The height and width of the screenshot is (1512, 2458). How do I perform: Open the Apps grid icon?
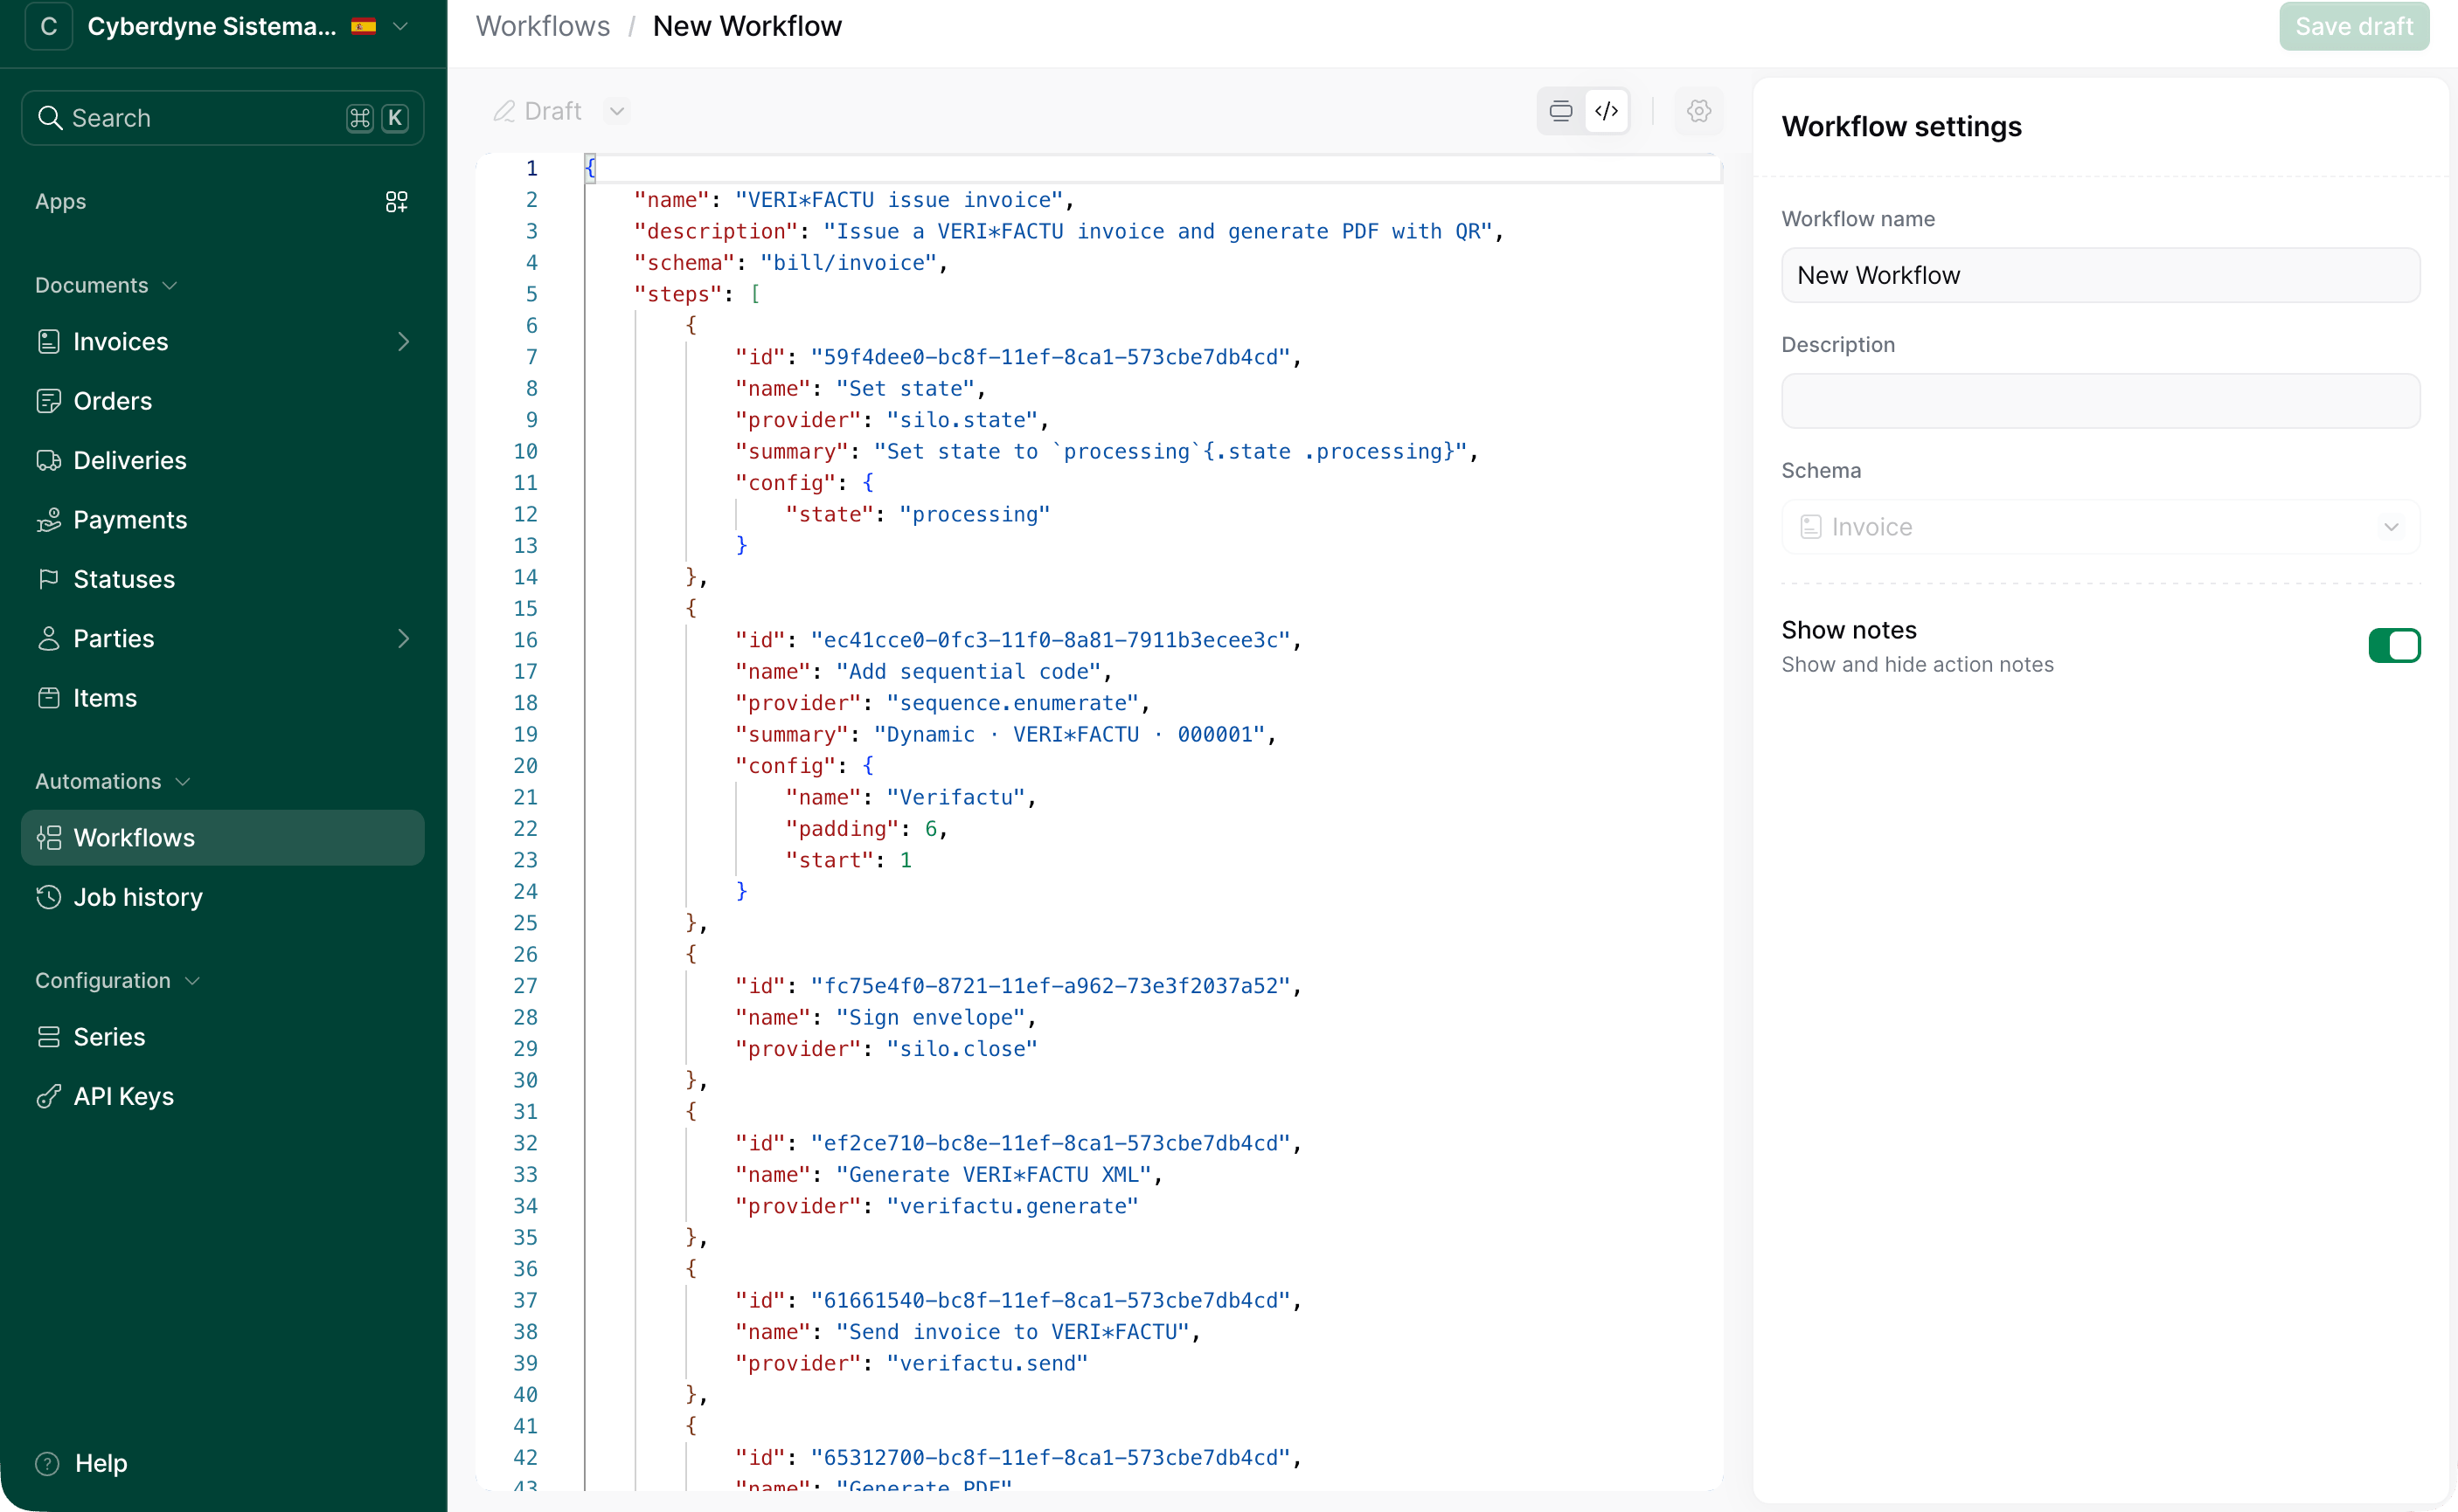[396, 202]
